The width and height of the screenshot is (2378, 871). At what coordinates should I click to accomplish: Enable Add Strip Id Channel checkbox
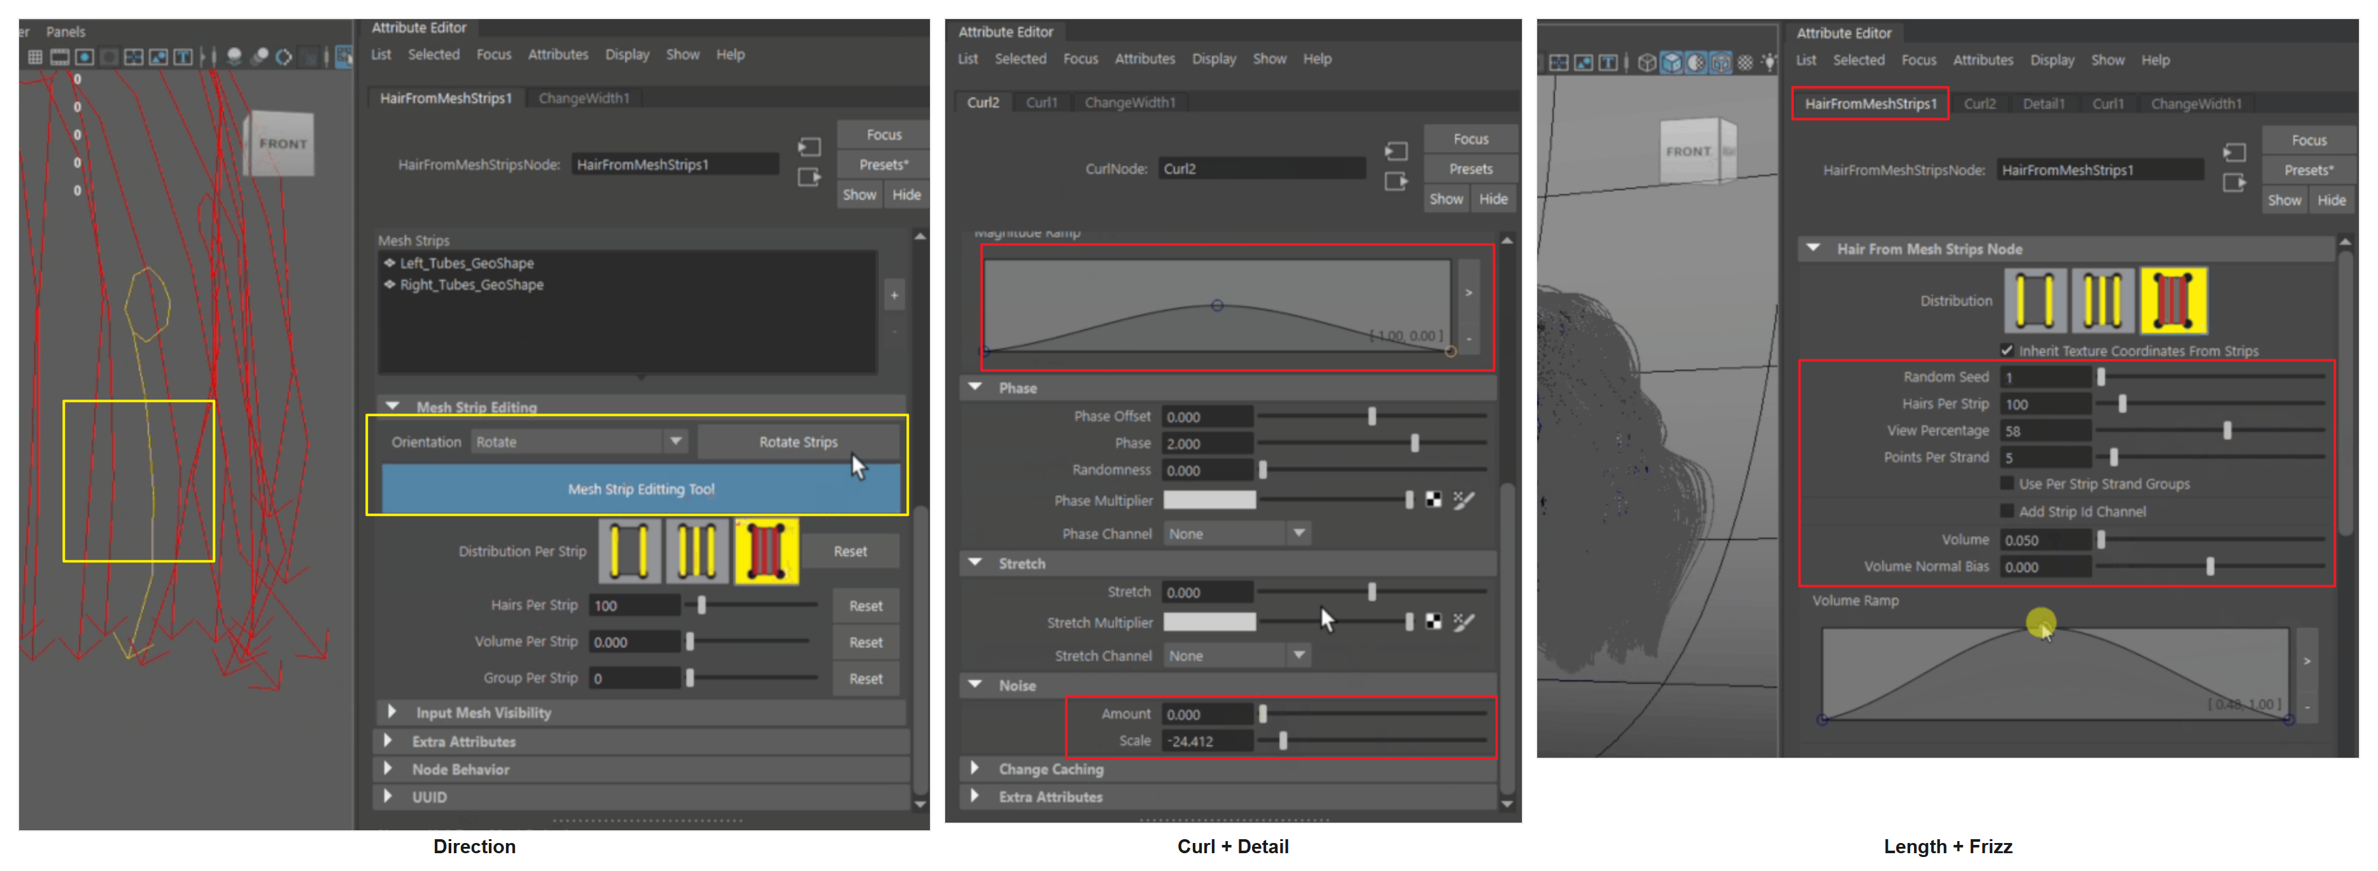2007,511
